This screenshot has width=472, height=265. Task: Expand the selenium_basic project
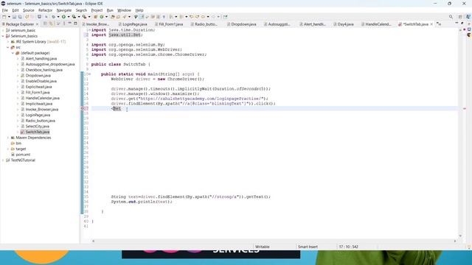(3, 30)
